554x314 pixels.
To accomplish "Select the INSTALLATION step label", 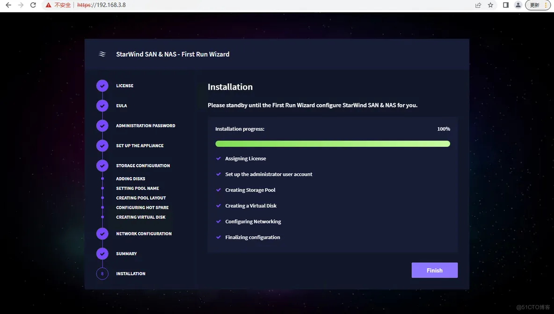I will click(x=131, y=273).
